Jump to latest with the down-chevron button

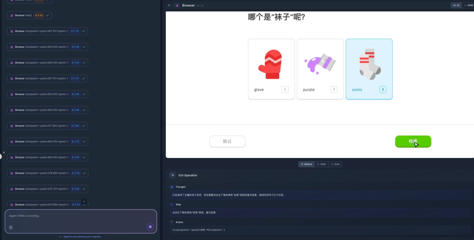click(x=84, y=201)
